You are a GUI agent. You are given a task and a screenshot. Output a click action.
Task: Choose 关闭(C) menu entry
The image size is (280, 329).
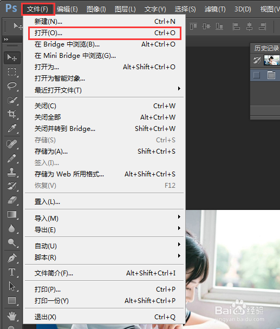pos(105,106)
